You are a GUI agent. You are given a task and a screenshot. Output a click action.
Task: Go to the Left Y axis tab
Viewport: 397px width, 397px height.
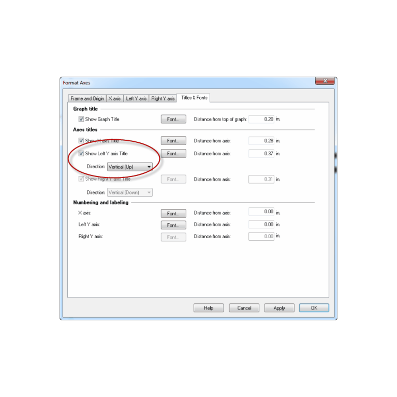click(136, 99)
